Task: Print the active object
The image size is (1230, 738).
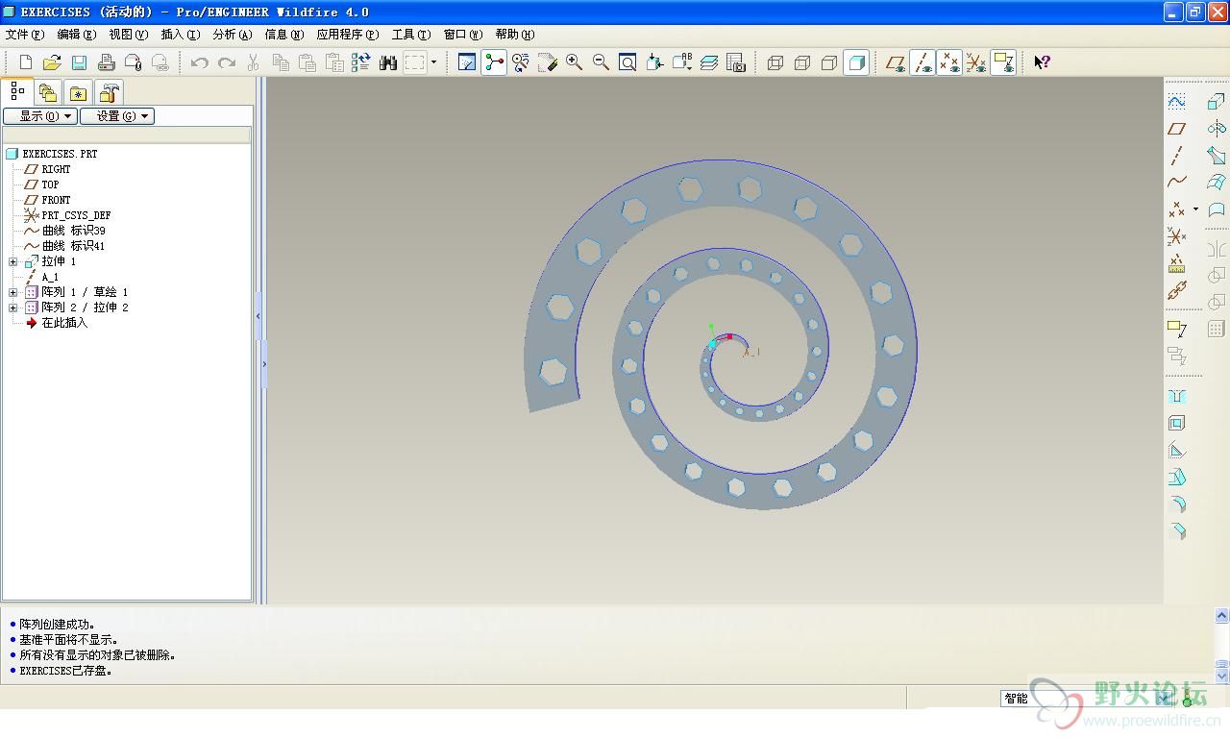Action: pos(107,62)
